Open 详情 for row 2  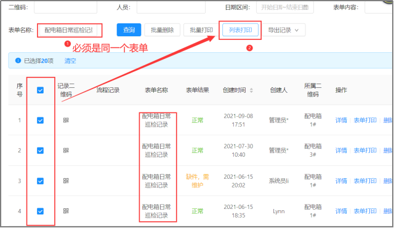[341, 151]
